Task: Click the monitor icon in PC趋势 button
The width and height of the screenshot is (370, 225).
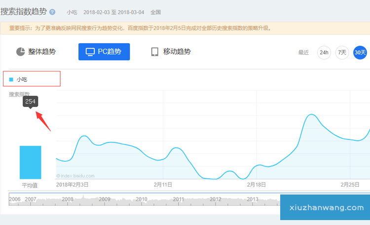Action: point(90,52)
